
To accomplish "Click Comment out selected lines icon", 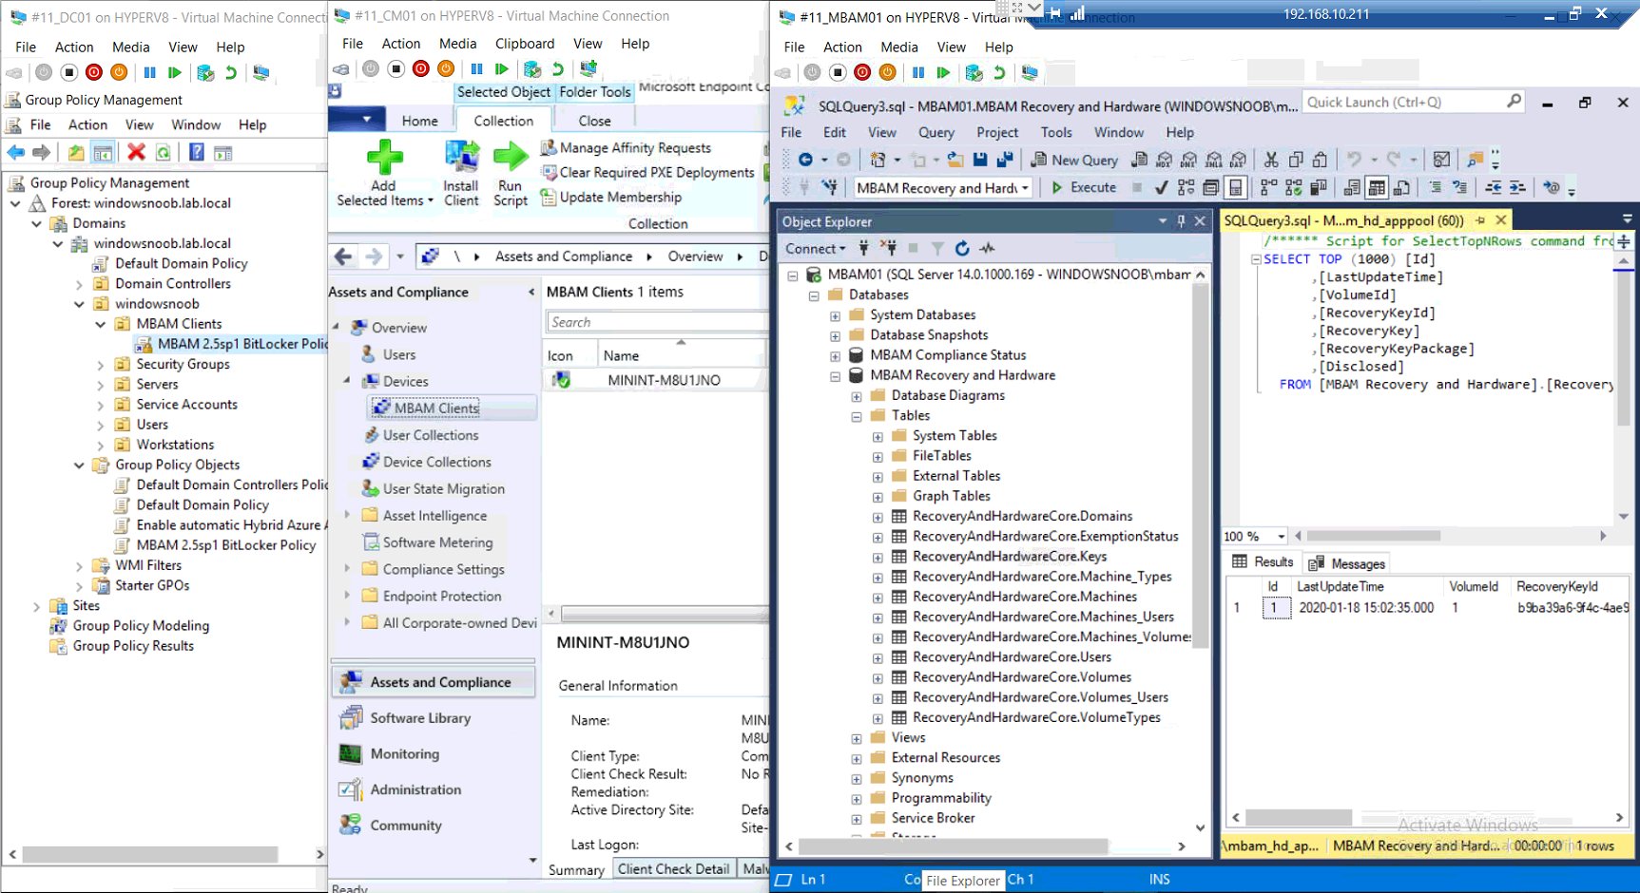I will point(1435,188).
